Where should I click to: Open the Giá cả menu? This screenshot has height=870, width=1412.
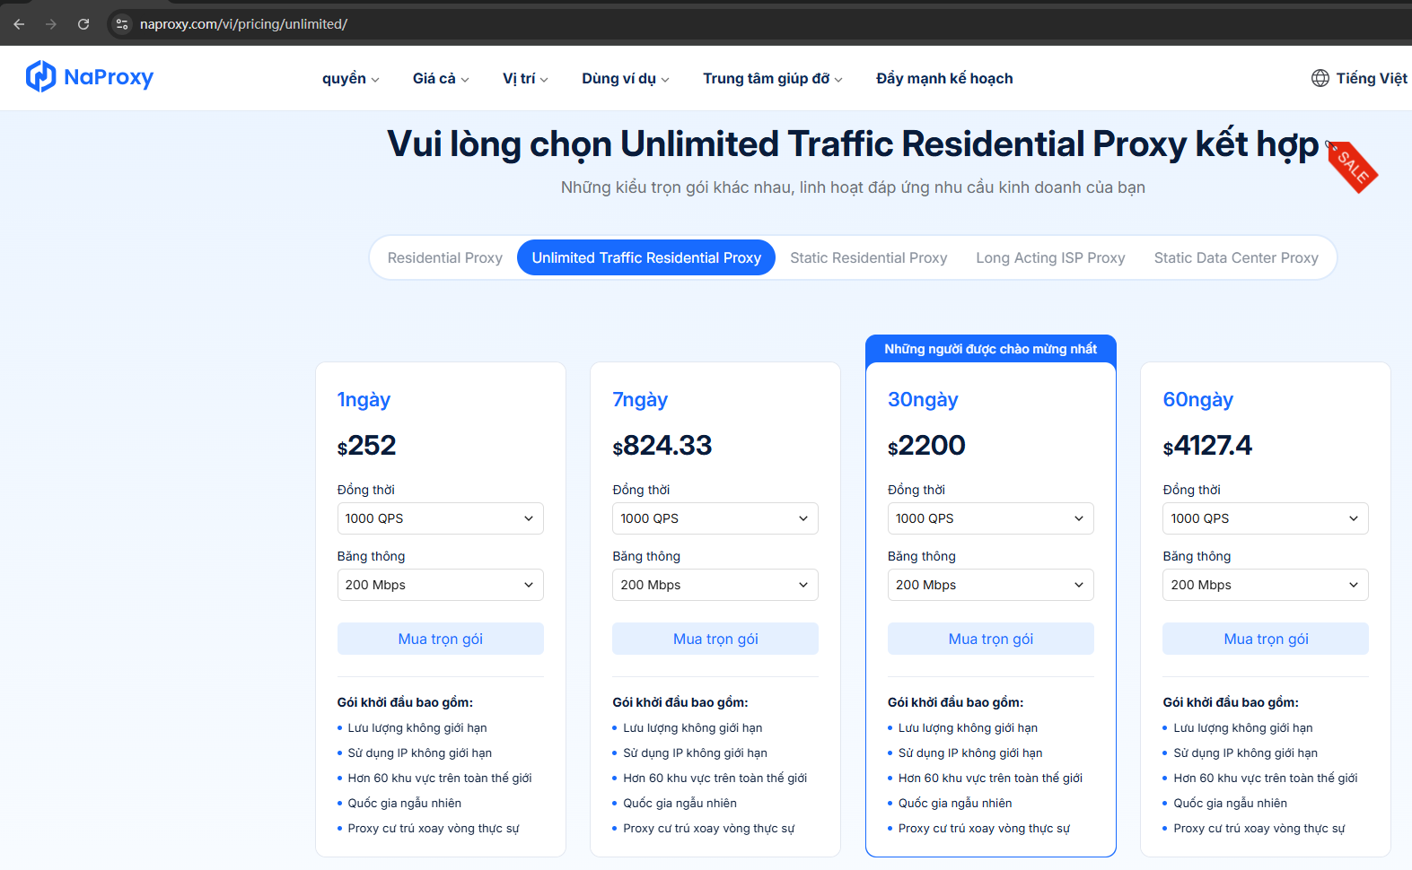441,79
